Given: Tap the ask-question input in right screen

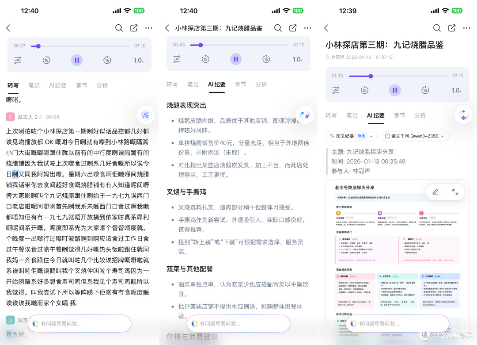Looking at the screenshot, I should tap(397, 323).
